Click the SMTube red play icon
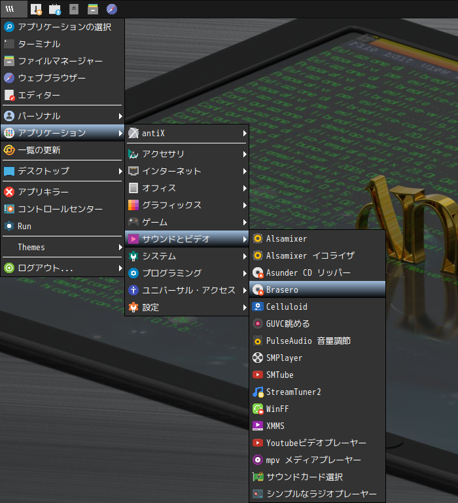Screen dimensions: 458x503 coord(258,375)
